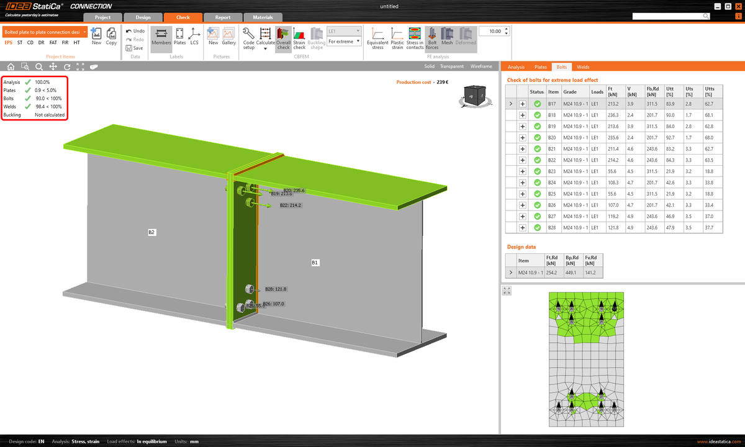Display Bolt forces in the model

point(432,38)
